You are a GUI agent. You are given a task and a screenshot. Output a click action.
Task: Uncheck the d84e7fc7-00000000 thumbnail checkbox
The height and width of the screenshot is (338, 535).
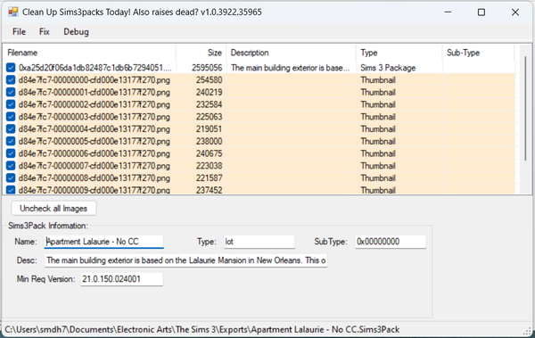(x=11, y=80)
